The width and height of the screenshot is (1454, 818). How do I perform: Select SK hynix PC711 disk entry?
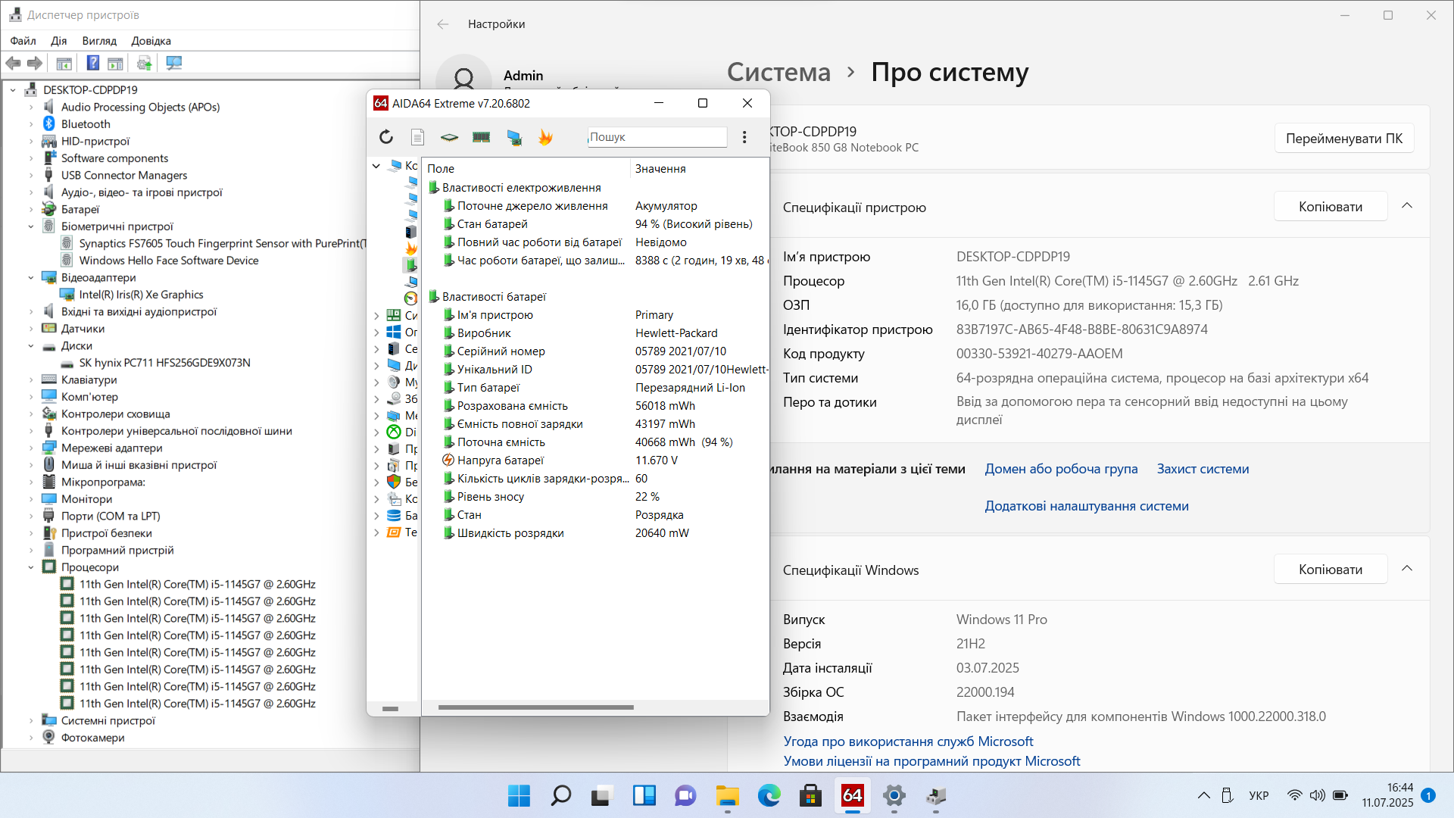pos(164,363)
